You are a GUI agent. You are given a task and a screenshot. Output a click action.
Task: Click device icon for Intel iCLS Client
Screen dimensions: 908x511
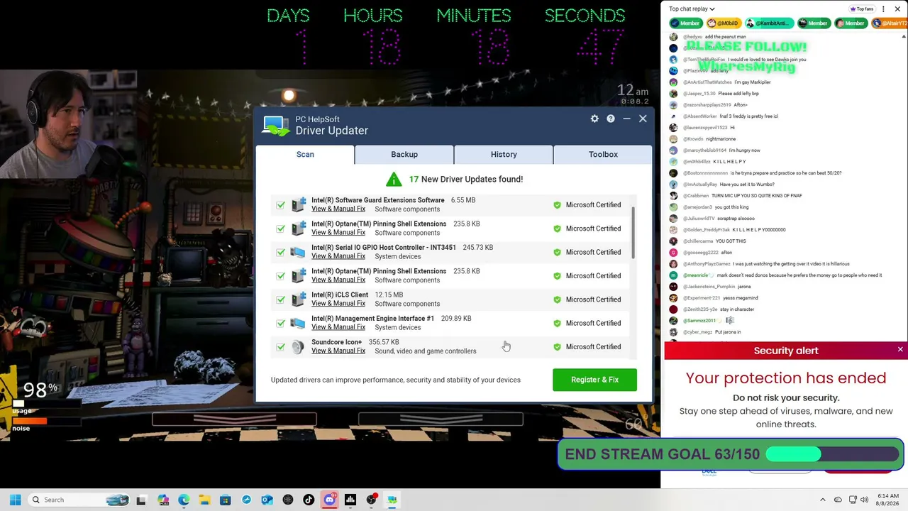(x=299, y=300)
